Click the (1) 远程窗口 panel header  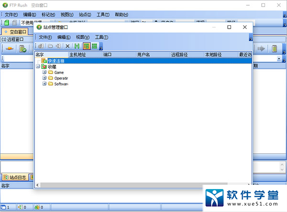pos(17,39)
